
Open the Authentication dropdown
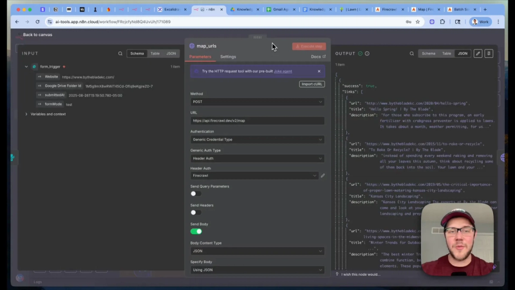pyautogui.click(x=257, y=140)
